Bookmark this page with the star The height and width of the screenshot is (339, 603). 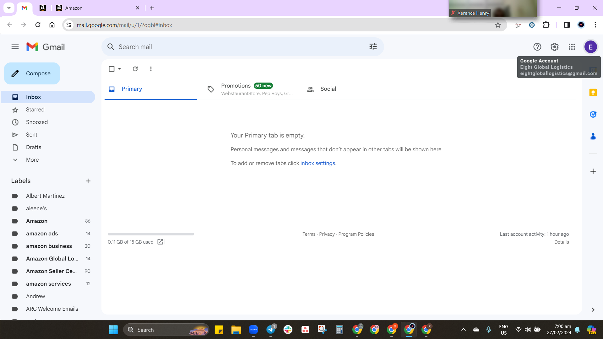coord(498,25)
